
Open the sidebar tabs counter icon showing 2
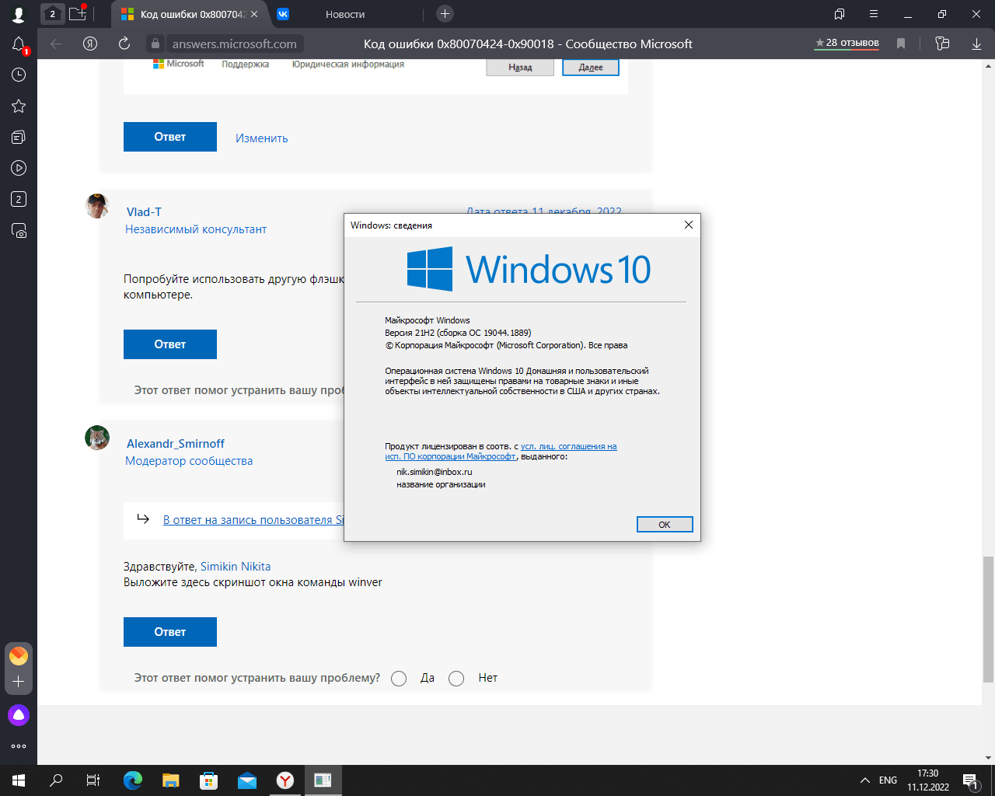(19, 199)
